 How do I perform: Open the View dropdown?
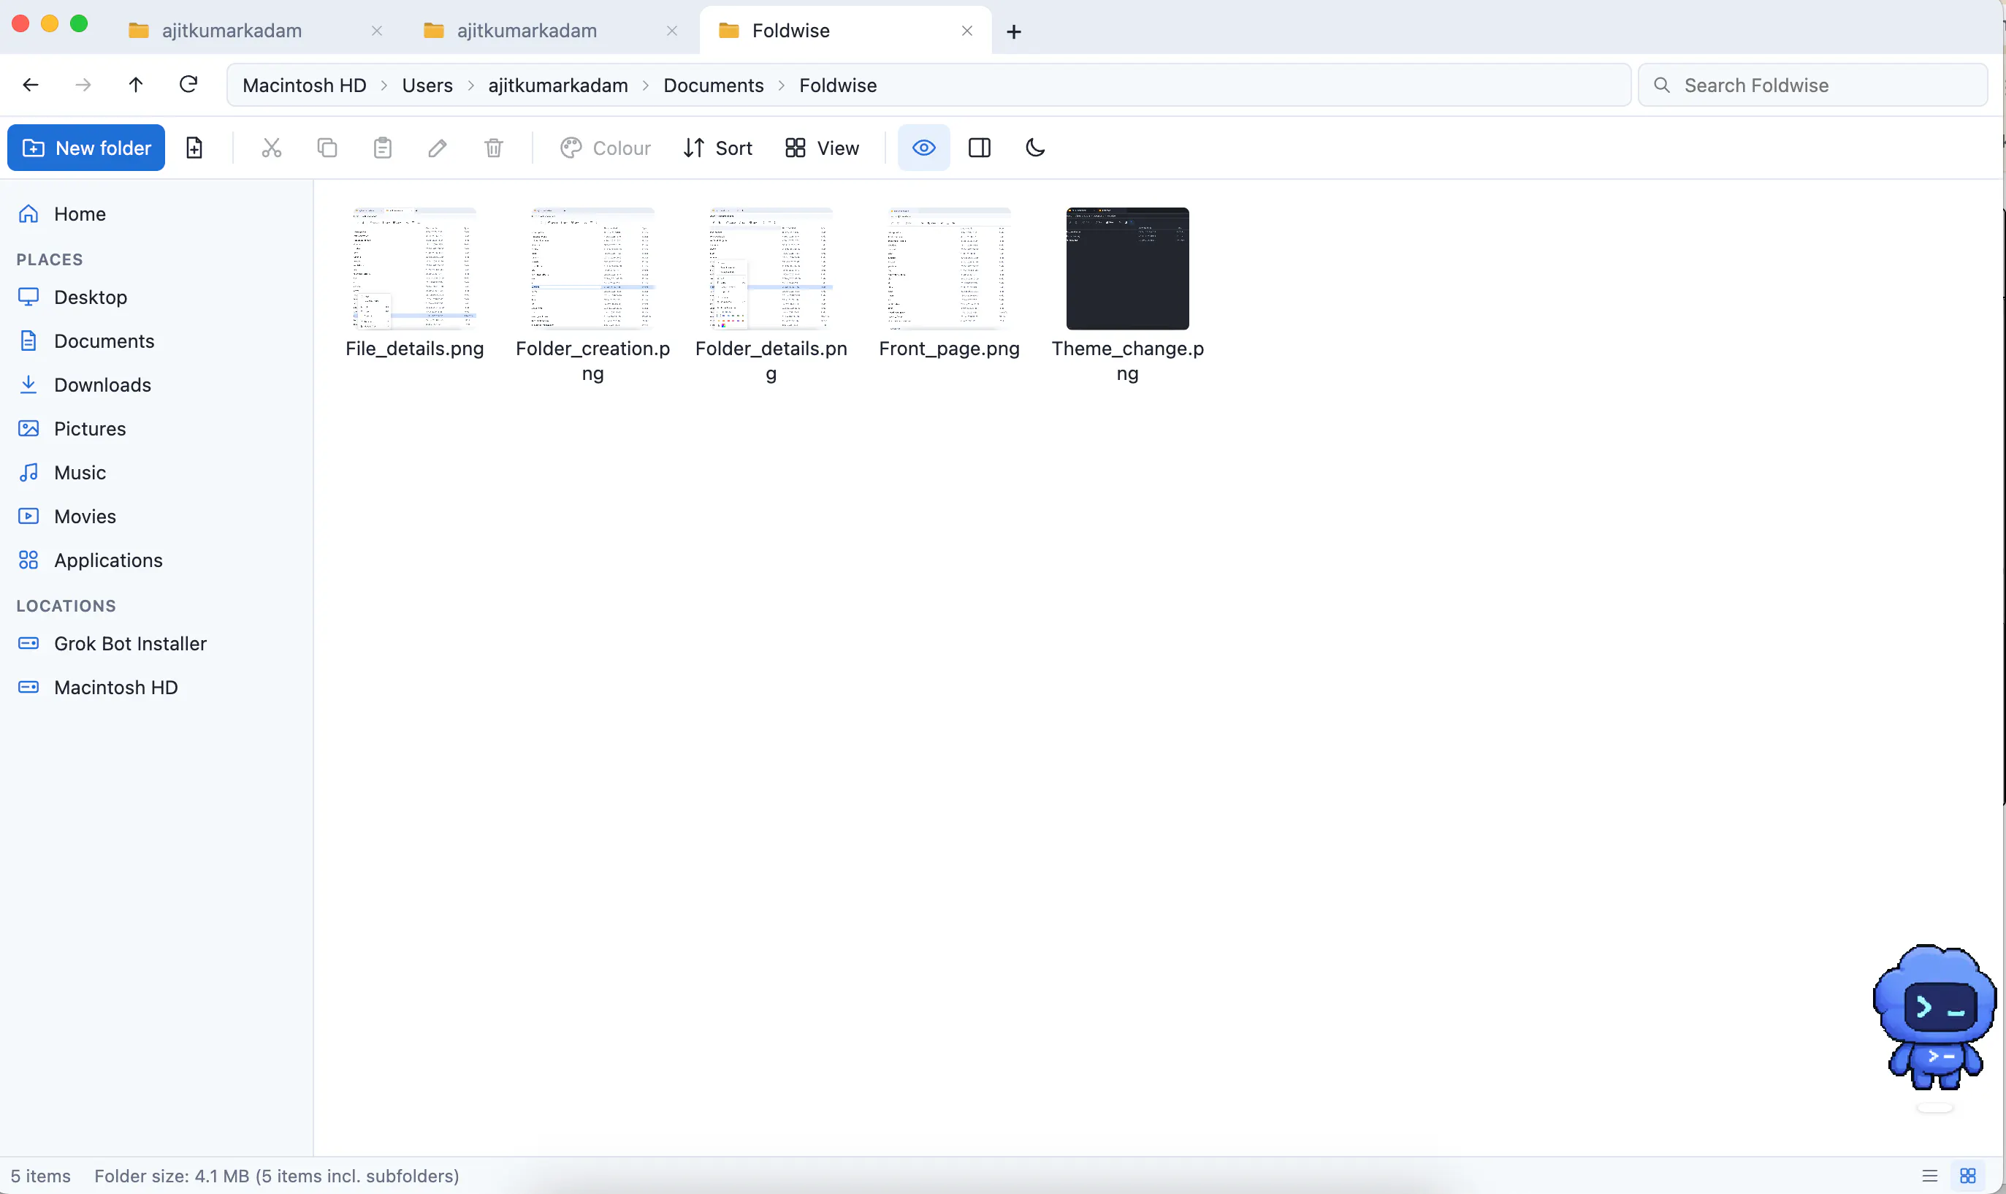(822, 148)
